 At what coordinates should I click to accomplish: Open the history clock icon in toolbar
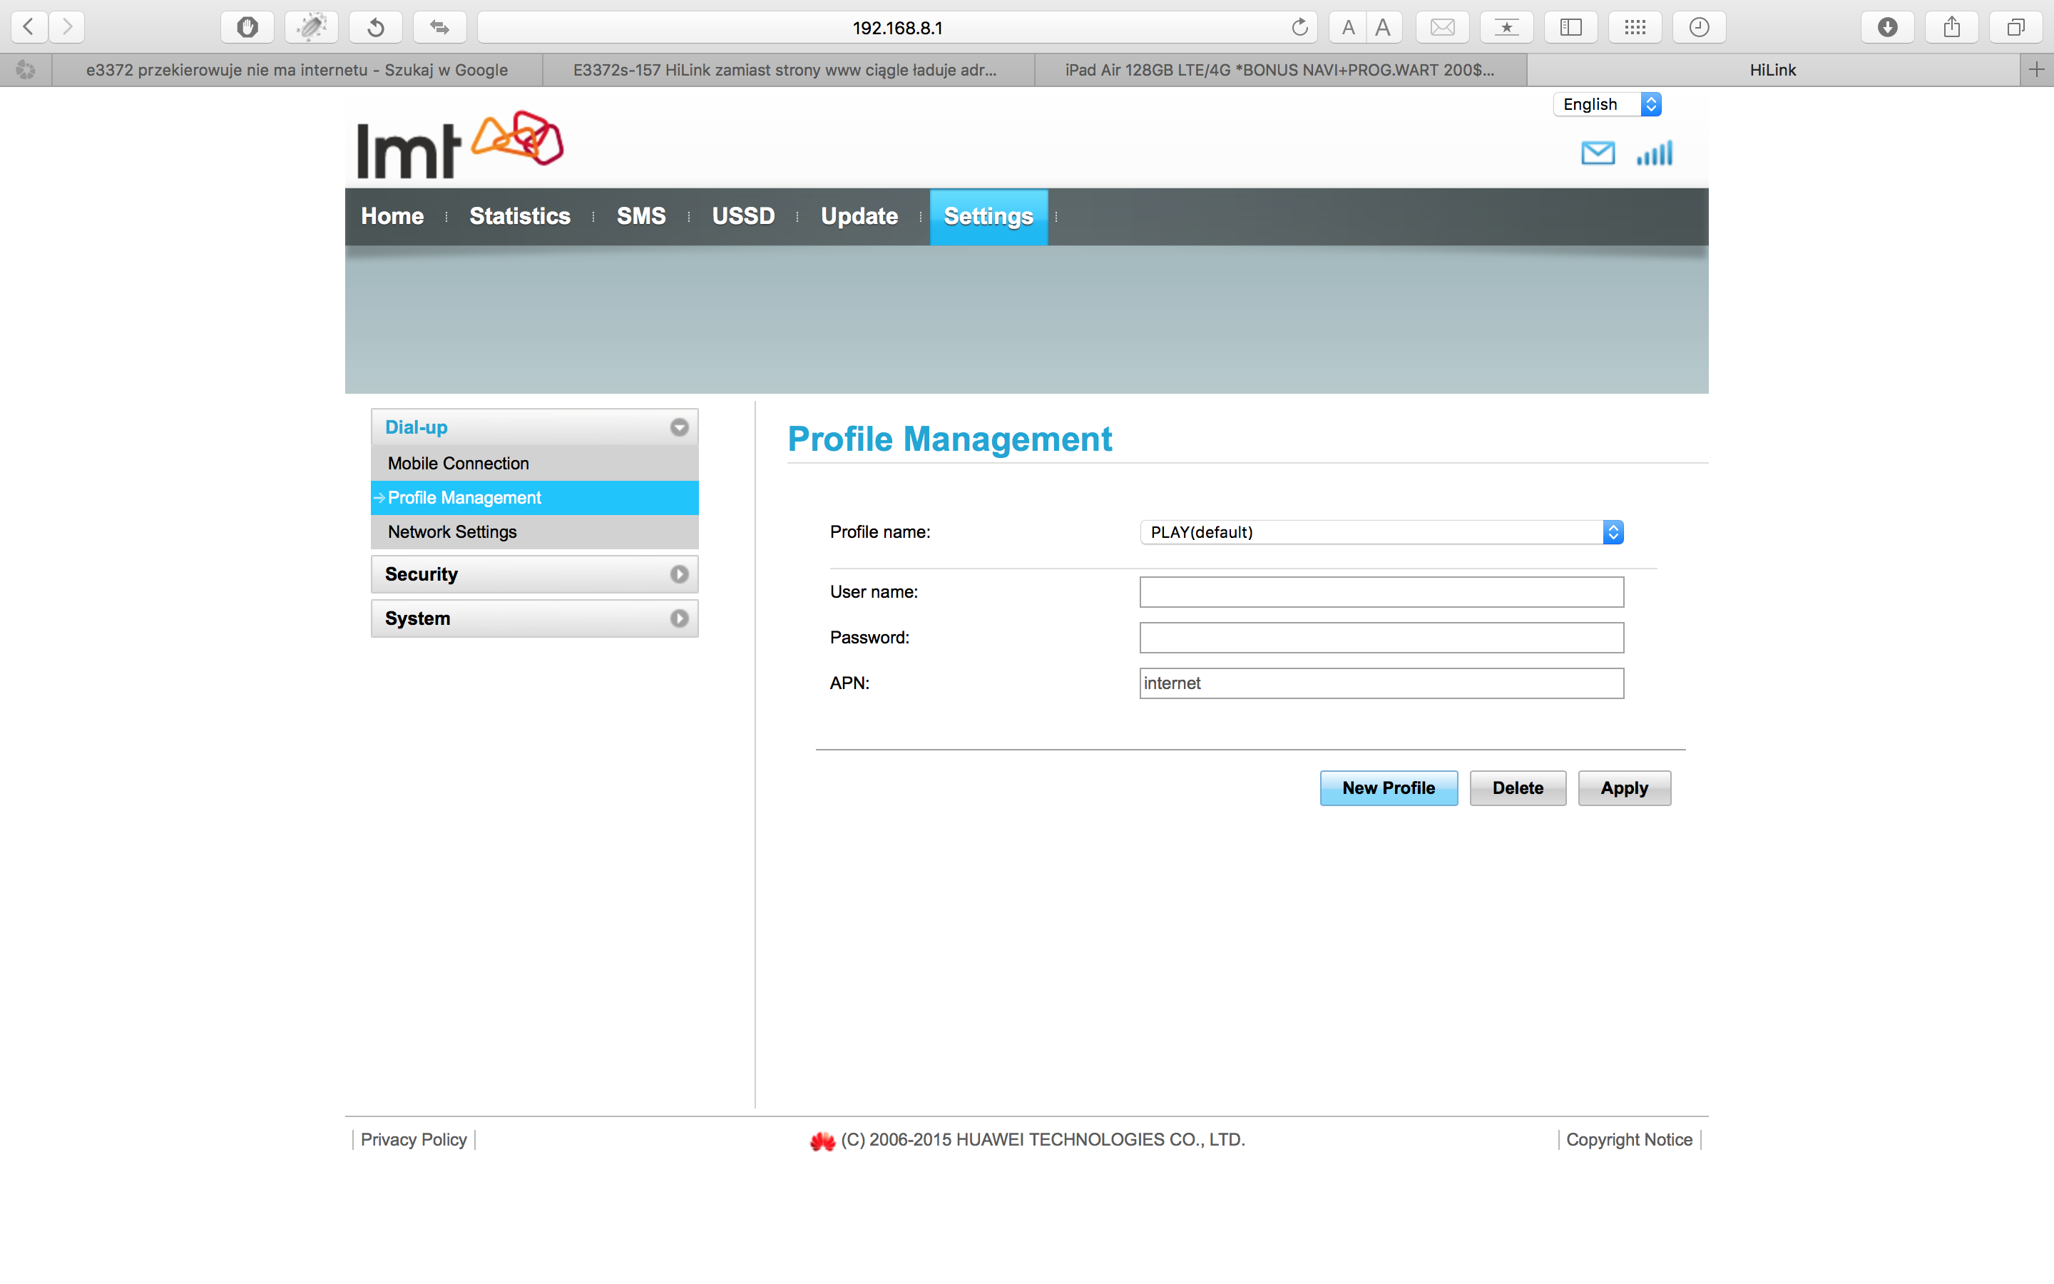(1698, 27)
